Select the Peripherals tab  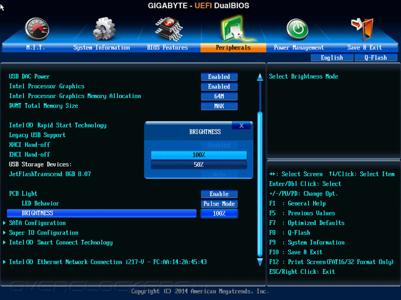coord(233,47)
